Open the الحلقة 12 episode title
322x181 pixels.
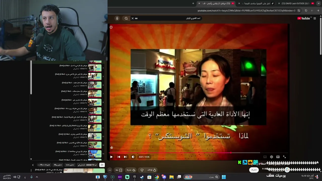[73, 134]
